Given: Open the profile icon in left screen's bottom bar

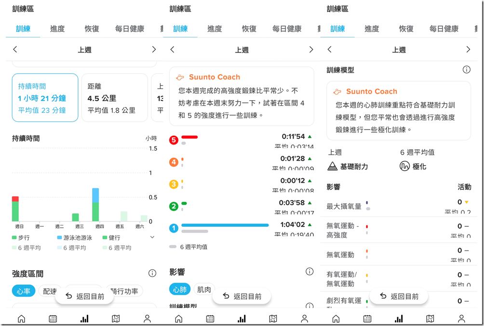Looking at the screenshot, I should [x=147, y=319].
